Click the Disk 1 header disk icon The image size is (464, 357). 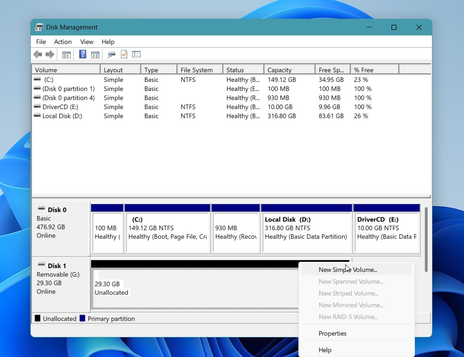(x=41, y=264)
